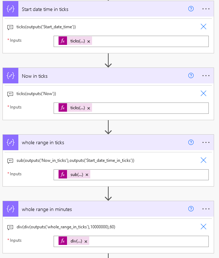
Task: Open the ellipsis menu of 'whole range in ticks'
Action: click(x=206, y=142)
